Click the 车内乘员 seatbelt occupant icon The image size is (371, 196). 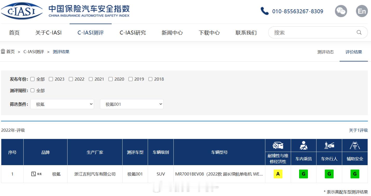303,146
